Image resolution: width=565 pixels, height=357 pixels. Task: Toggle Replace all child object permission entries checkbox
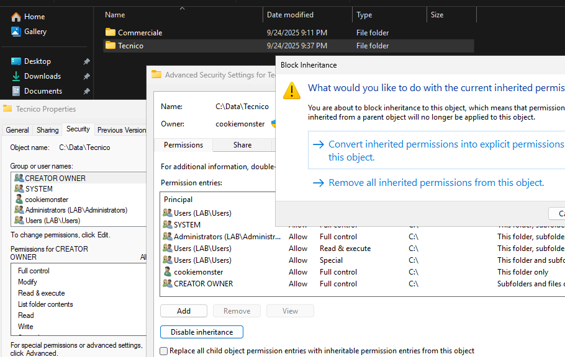coord(164,351)
